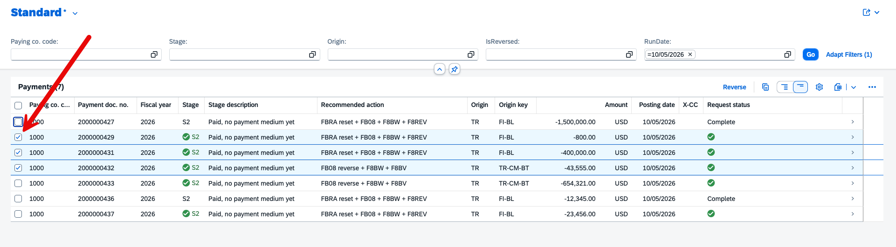Viewport: 896px width, 247px height.
Task: Expand the share options dropdown arrow
Action: coord(877,13)
